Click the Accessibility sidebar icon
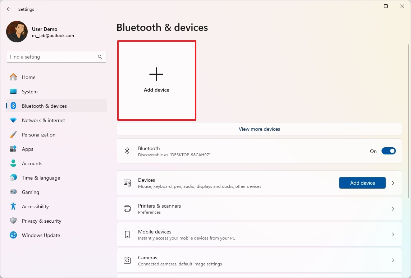Image resolution: width=411 pixels, height=278 pixels. 14,206
